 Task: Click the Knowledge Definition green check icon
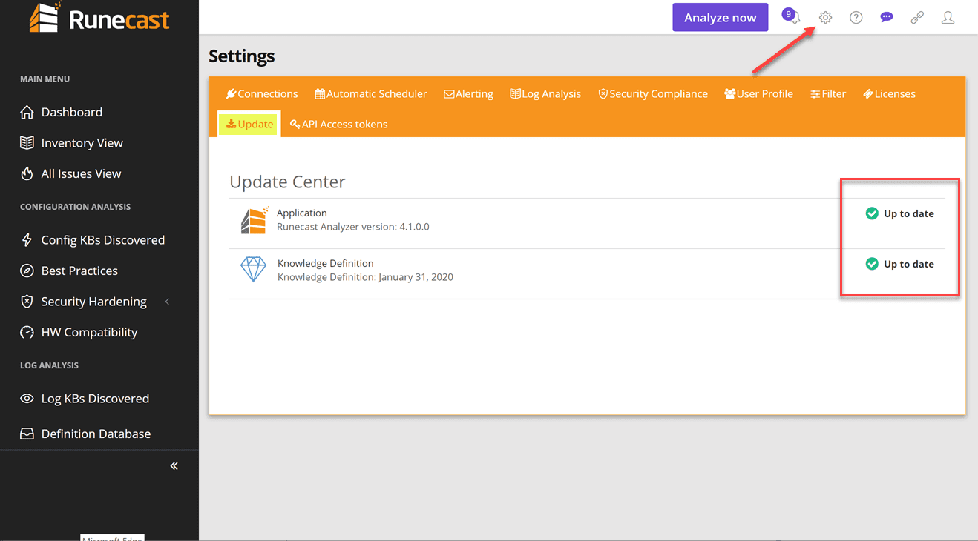pyautogui.click(x=872, y=264)
